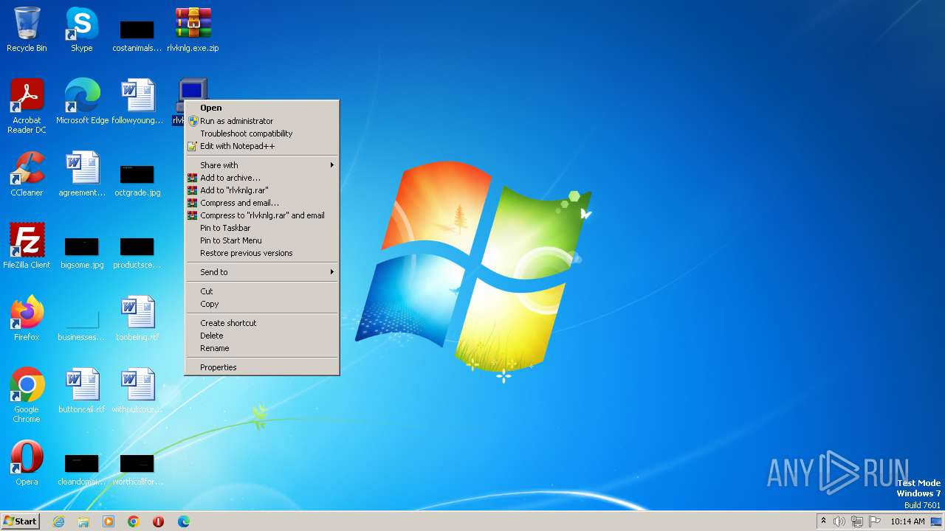The height and width of the screenshot is (531, 945).
Task: Select the followyoung Word document icon
Action: (137, 102)
